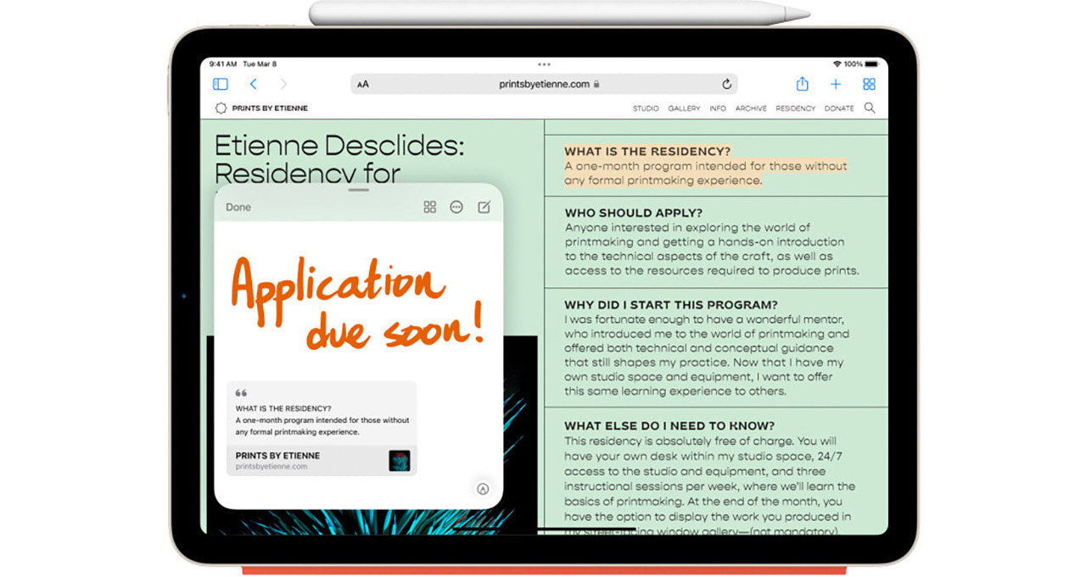Click the link preview thumbnail image

[x=399, y=460]
